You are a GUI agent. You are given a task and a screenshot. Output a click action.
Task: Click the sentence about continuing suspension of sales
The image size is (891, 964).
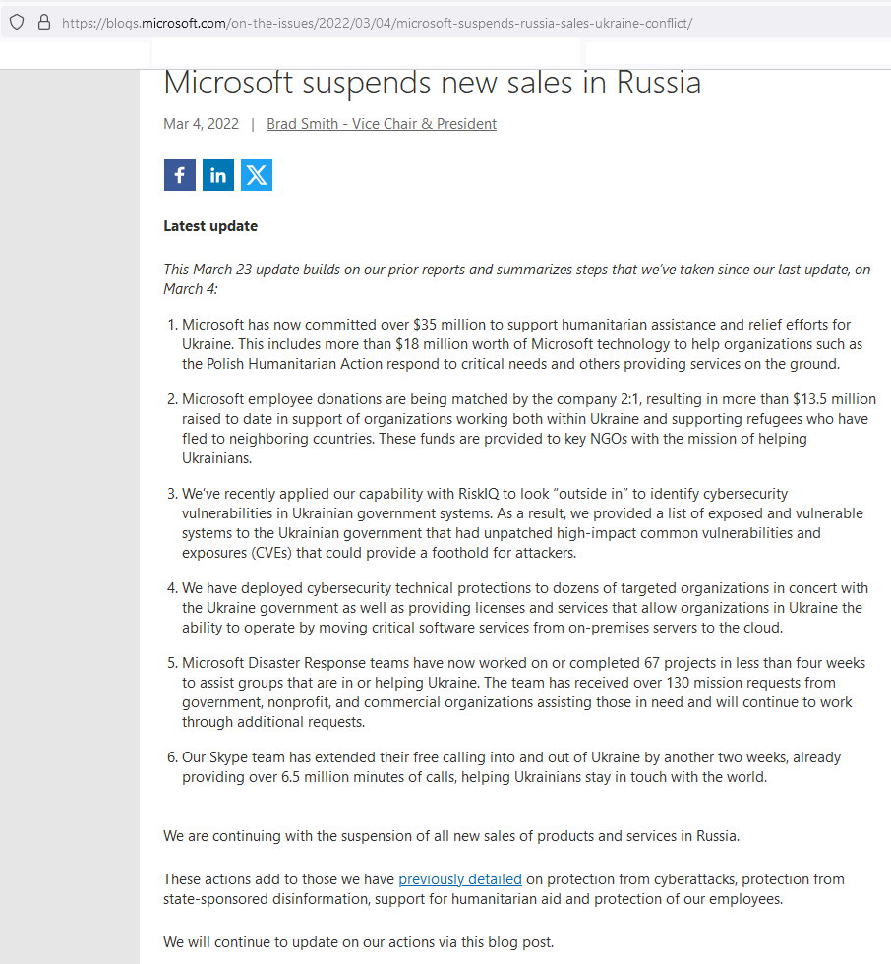(x=451, y=836)
